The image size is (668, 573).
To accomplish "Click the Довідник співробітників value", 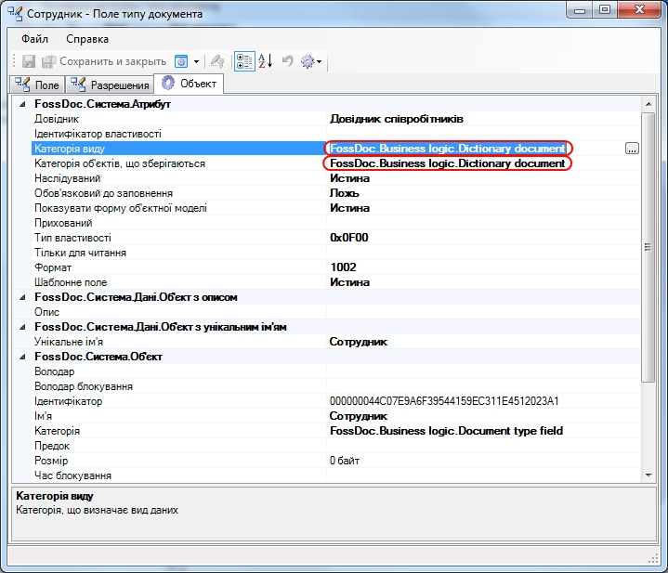I will tap(397, 119).
